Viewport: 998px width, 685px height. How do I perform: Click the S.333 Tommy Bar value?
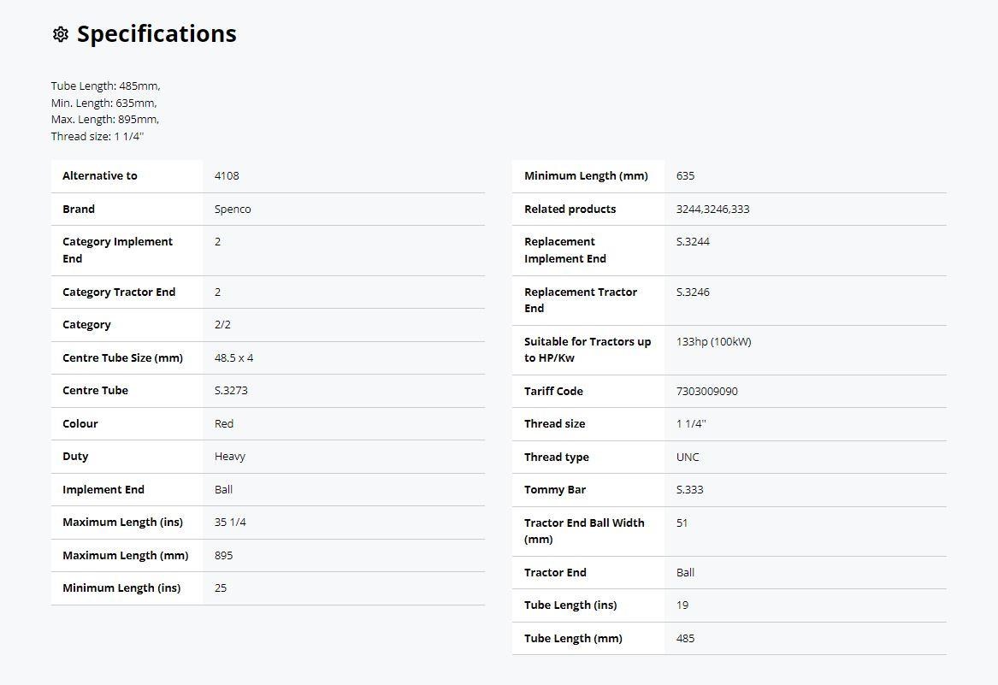point(689,490)
